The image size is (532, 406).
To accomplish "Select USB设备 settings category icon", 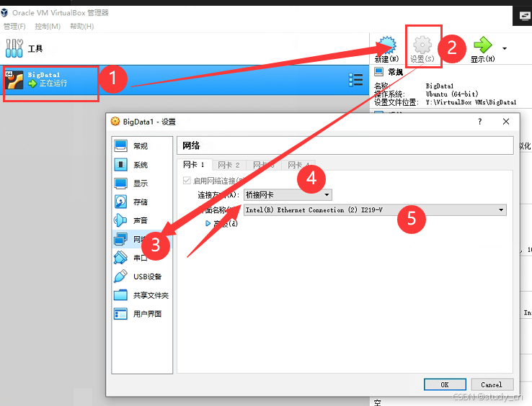I will point(120,276).
